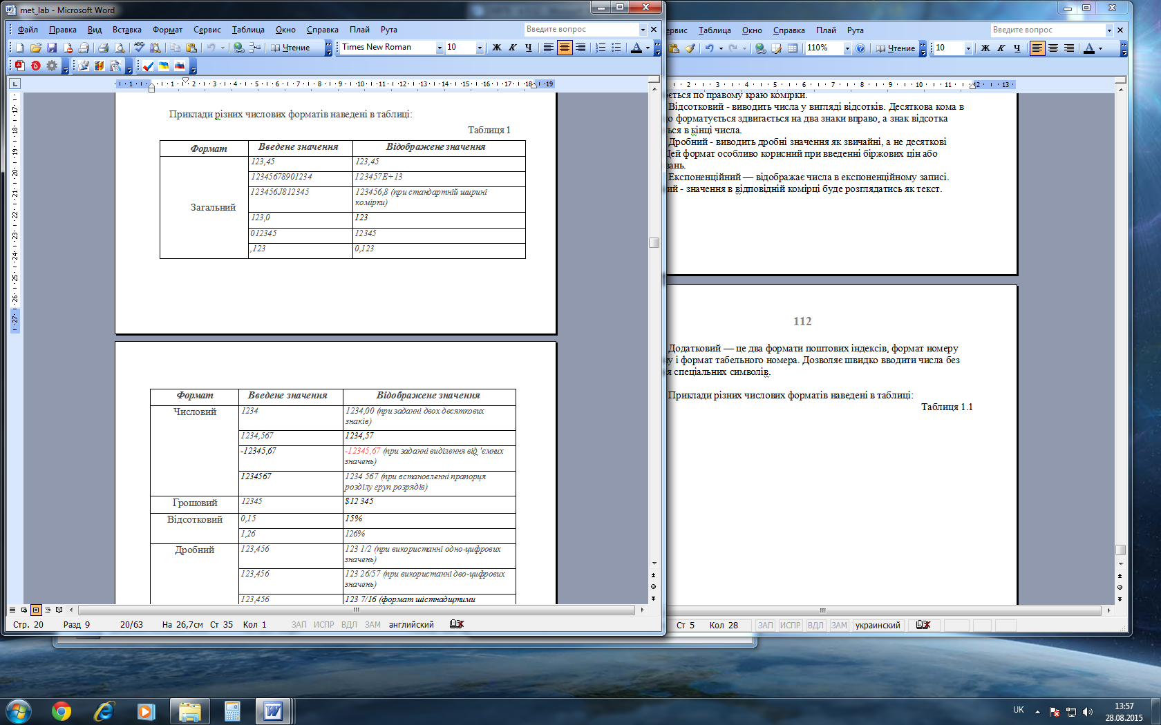Switch to Normal view in the front window

tap(12, 610)
